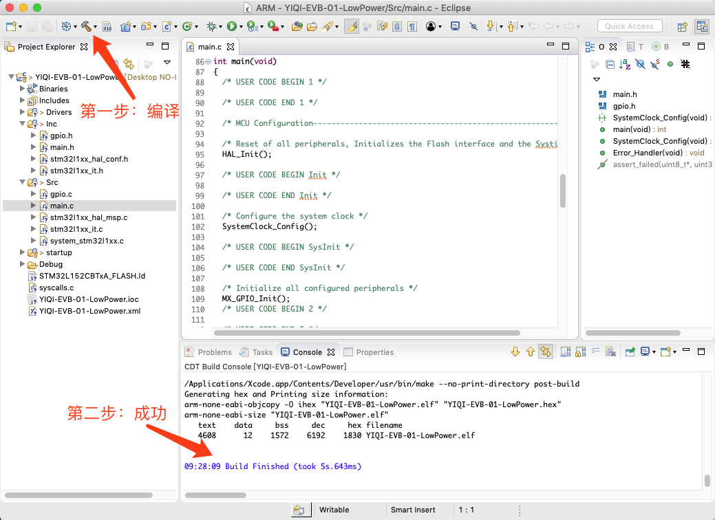Viewport: 715px width, 520px height.
Task: Click the binary 010 build-all icon
Action: [x=107, y=26]
